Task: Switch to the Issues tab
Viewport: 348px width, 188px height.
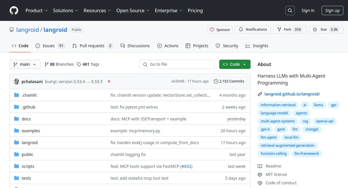Action: pos(50,46)
